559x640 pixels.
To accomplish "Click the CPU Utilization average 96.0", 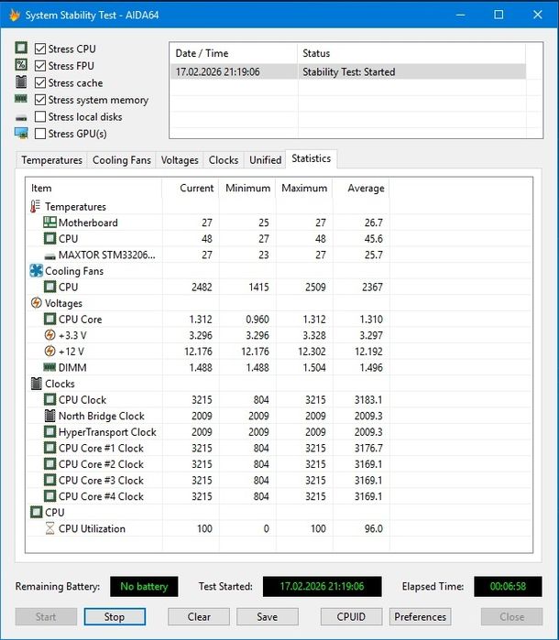I will coord(373,528).
